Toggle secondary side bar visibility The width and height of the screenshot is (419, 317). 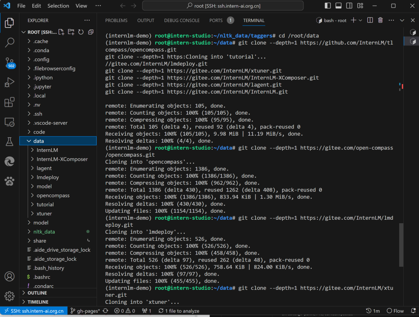(x=349, y=5)
